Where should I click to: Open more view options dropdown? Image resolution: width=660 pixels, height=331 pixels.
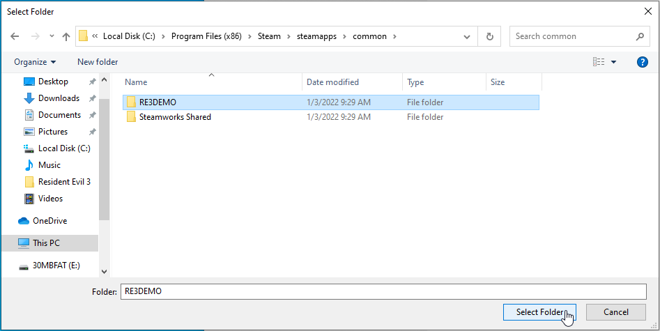click(x=613, y=62)
